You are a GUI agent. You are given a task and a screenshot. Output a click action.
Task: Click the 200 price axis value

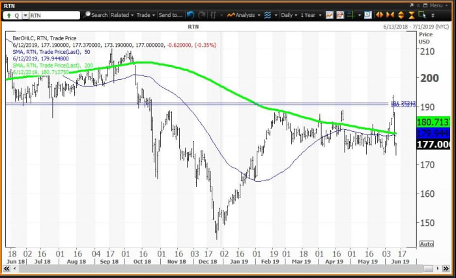coord(429,78)
